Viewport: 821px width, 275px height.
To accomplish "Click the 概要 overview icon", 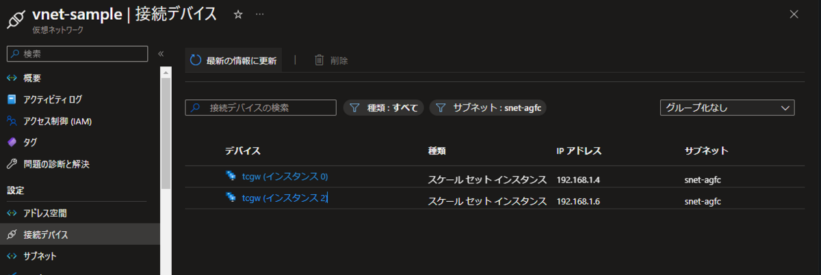I will click(12, 78).
